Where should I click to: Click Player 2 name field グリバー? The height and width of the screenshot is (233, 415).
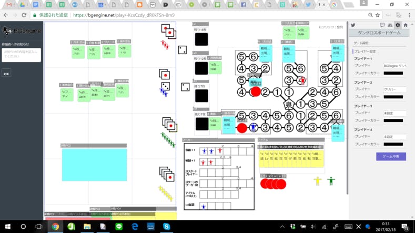click(394, 89)
